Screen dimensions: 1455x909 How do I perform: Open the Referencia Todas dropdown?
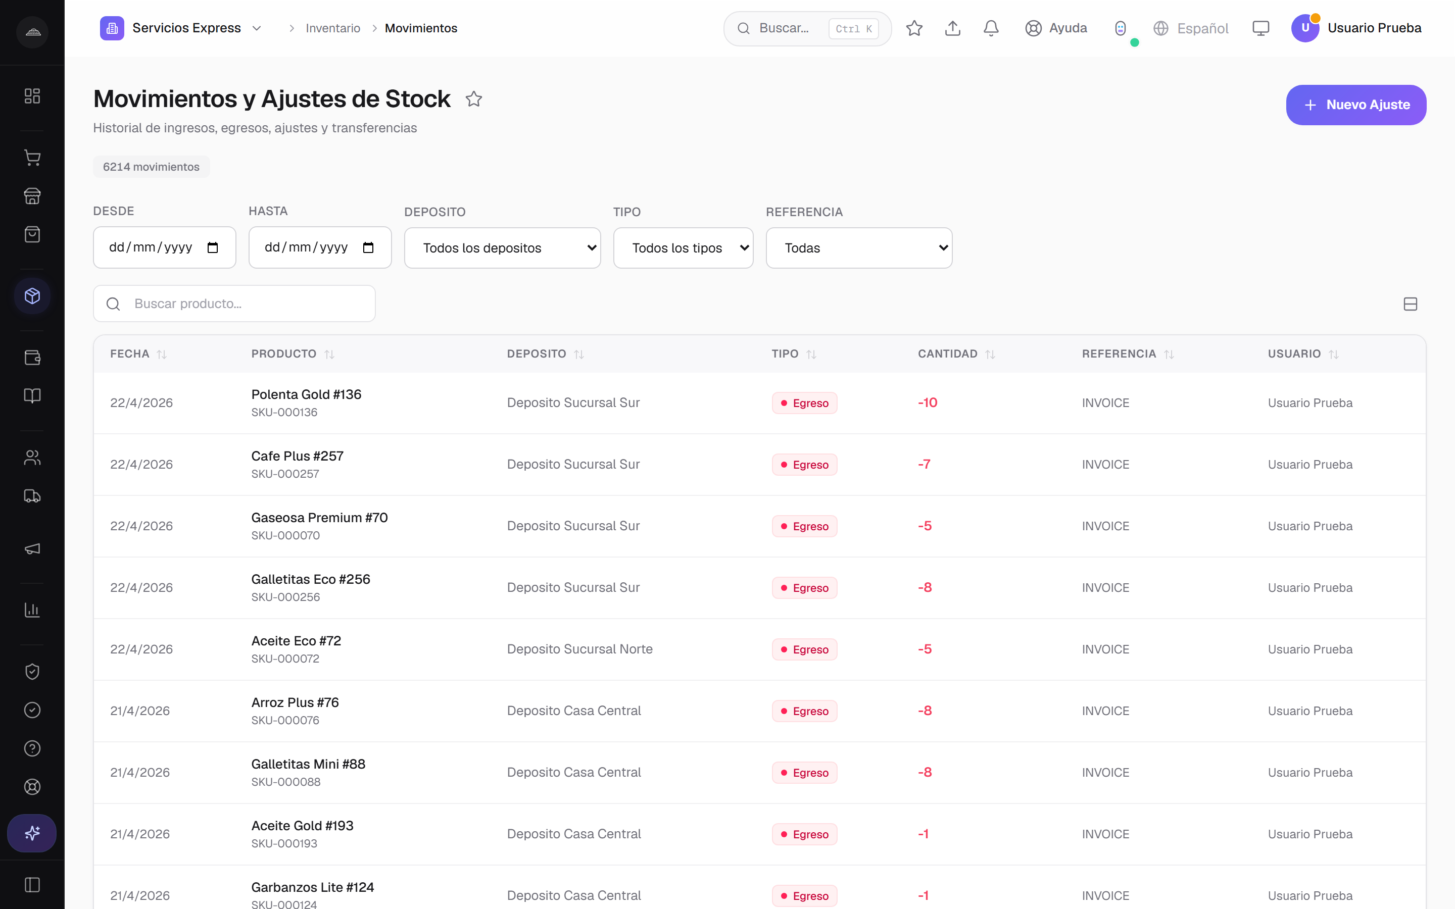click(858, 247)
